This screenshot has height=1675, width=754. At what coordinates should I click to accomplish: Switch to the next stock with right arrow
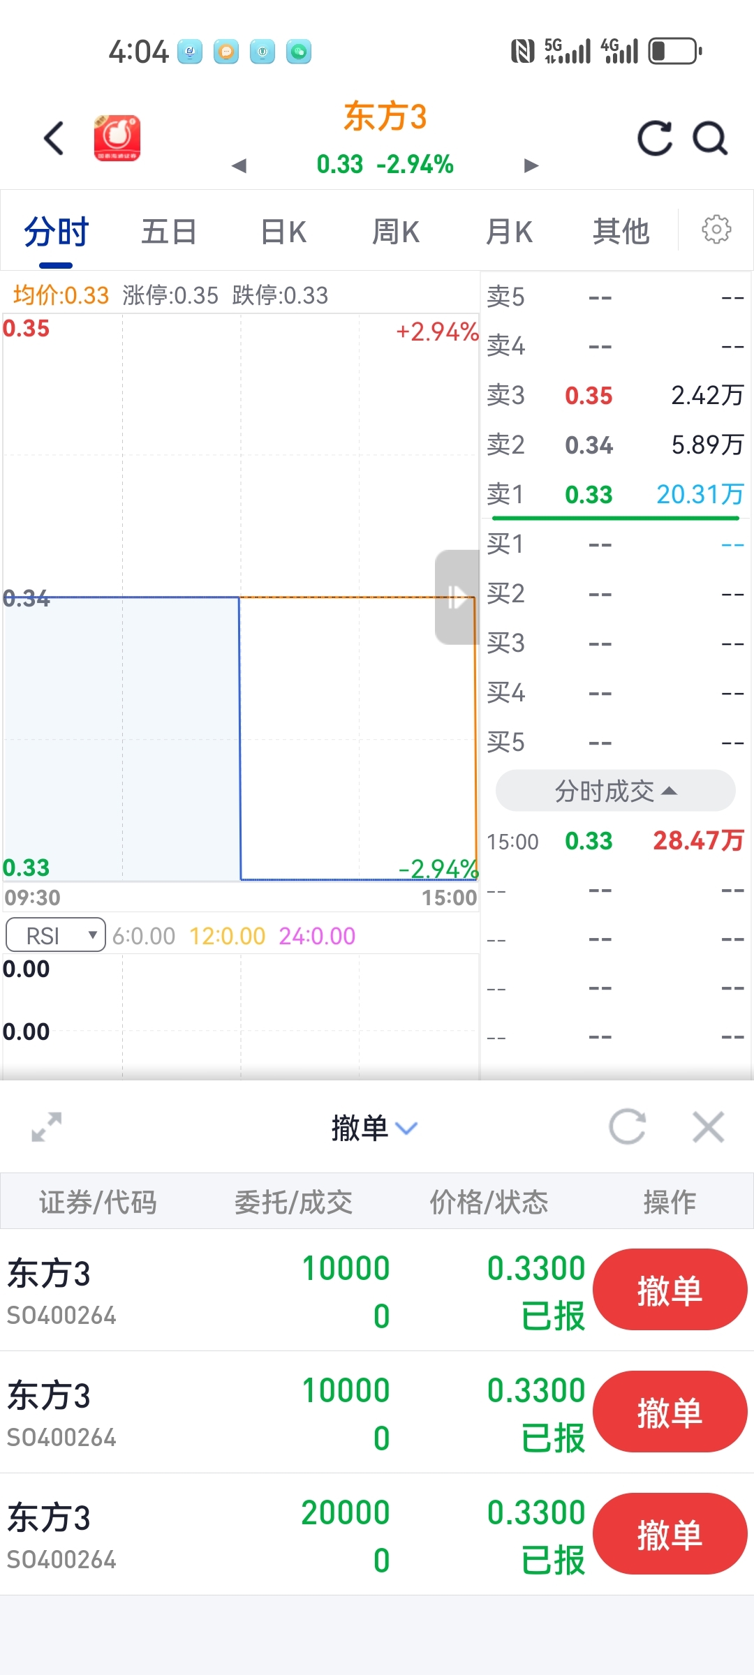click(x=531, y=165)
